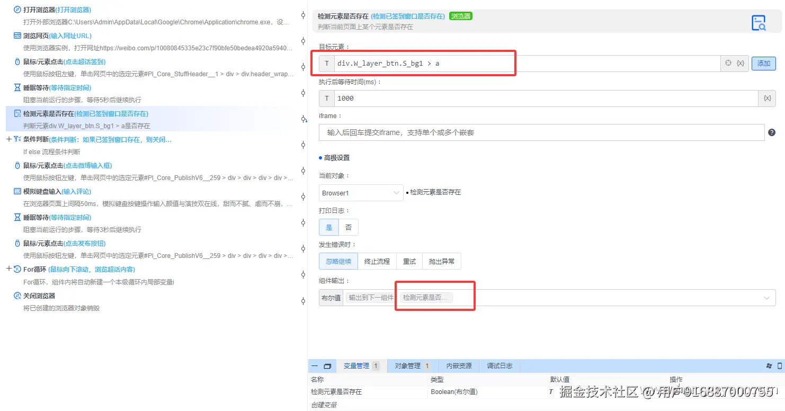785x411 pixels.
Task: Click the search-page icon of 检测元素是否存在 step
Action: point(17,113)
